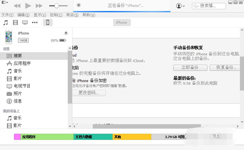Click the battery 88% indicator
The image size is (244, 150).
tap(58, 40)
